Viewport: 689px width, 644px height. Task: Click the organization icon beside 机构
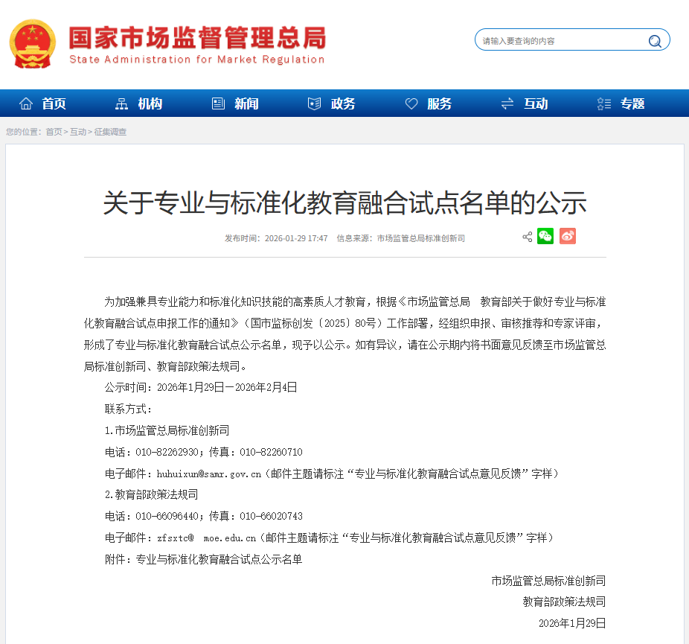(x=122, y=103)
